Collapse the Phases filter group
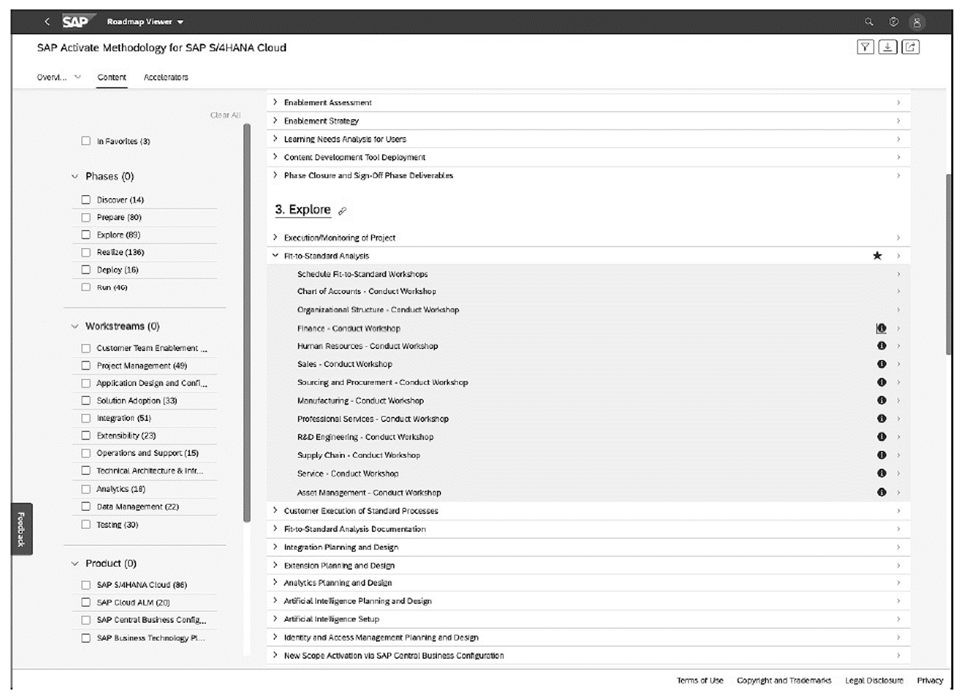Viewport: 964px width, 700px height. coord(75,176)
